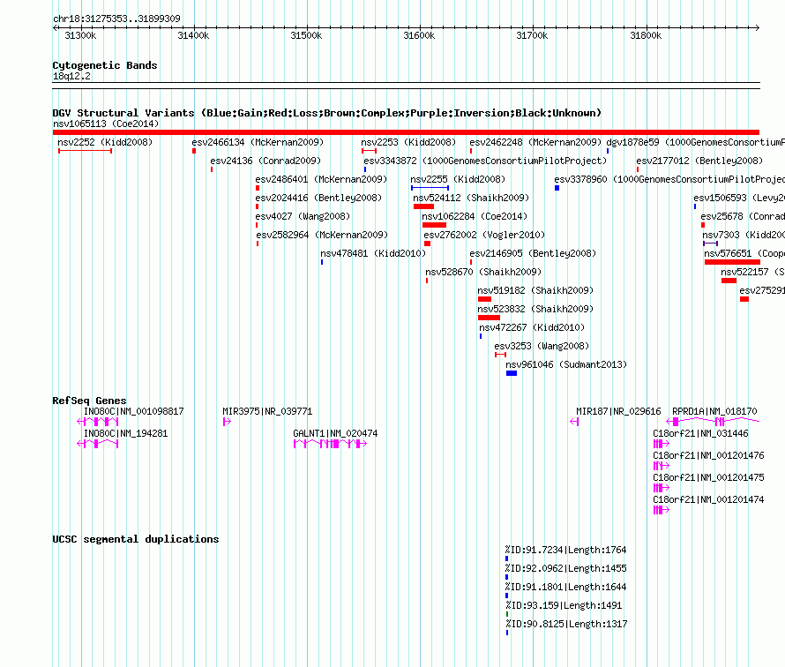Image resolution: width=785 pixels, height=667 pixels.
Task: Click the red interval glyph under nsv2252
Action: coord(85,151)
